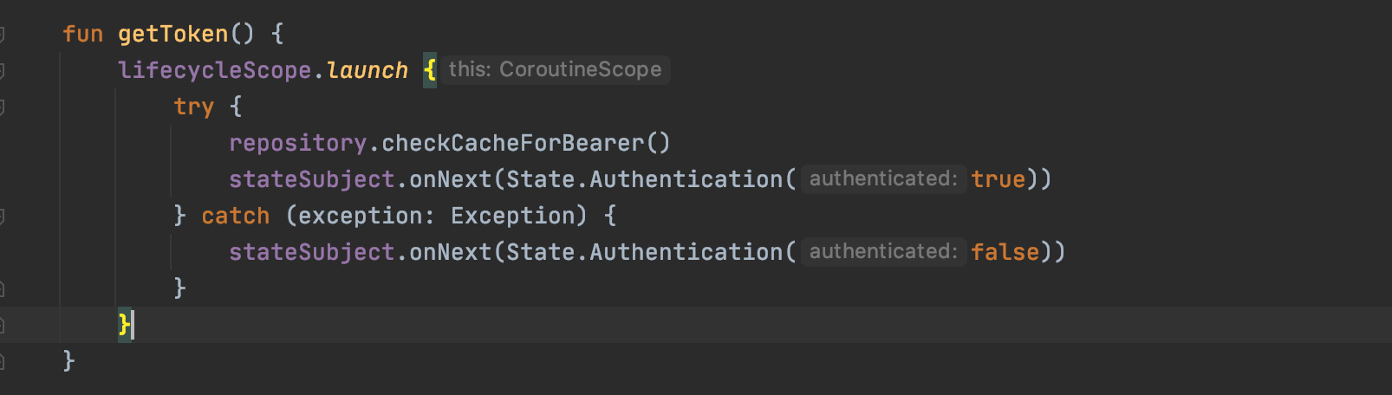Click the launch keyword in italics
This screenshot has height=395, width=1392.
pos(367,70)
